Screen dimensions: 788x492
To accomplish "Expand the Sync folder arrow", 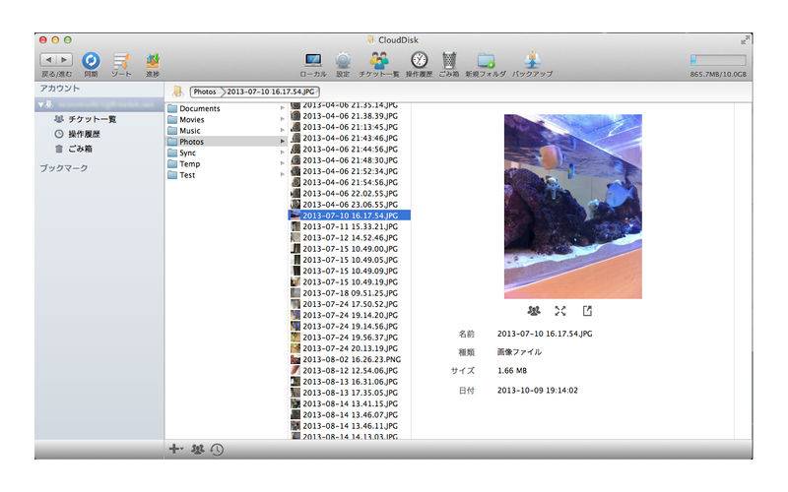I will coord(282,153).
